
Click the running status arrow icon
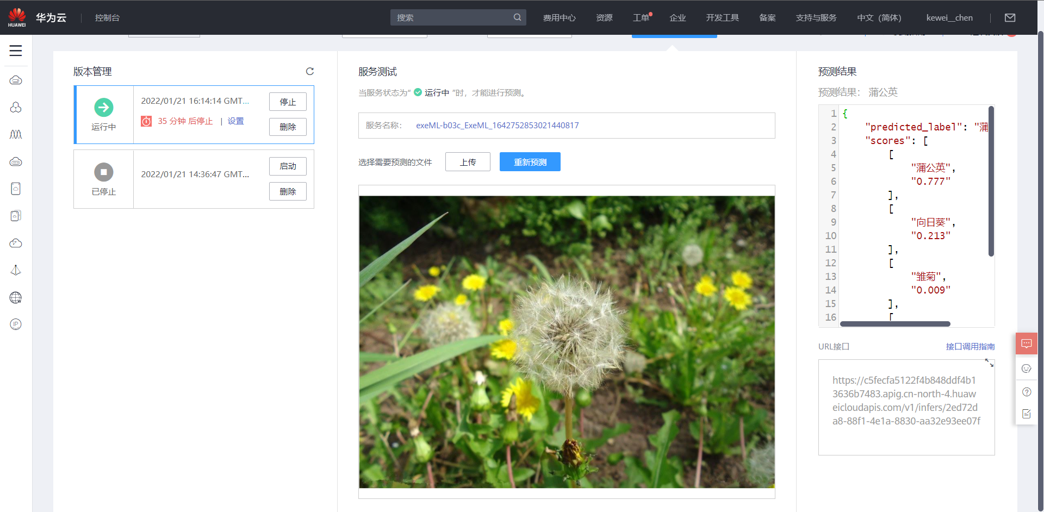pyautogui.click(x=104, y=108)
